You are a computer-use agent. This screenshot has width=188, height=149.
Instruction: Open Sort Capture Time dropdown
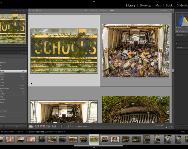(82, 126)
